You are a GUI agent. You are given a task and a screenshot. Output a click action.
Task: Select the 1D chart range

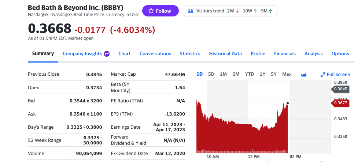coord(200,74)
